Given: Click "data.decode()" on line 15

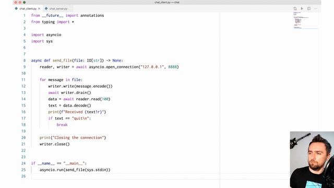Looking at the screenshot, I should pos(77,105).
